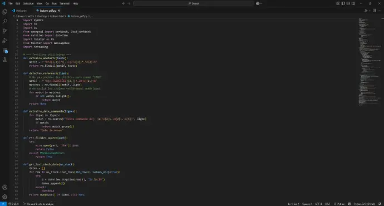Viewport: 384px width, 206px height.
Task: Open the Run and Debug view
Action: coord(4,41)
